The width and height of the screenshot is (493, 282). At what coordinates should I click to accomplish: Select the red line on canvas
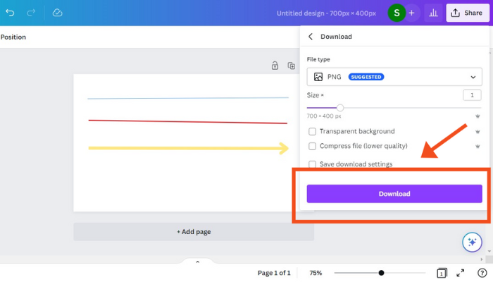coord(188,121)
